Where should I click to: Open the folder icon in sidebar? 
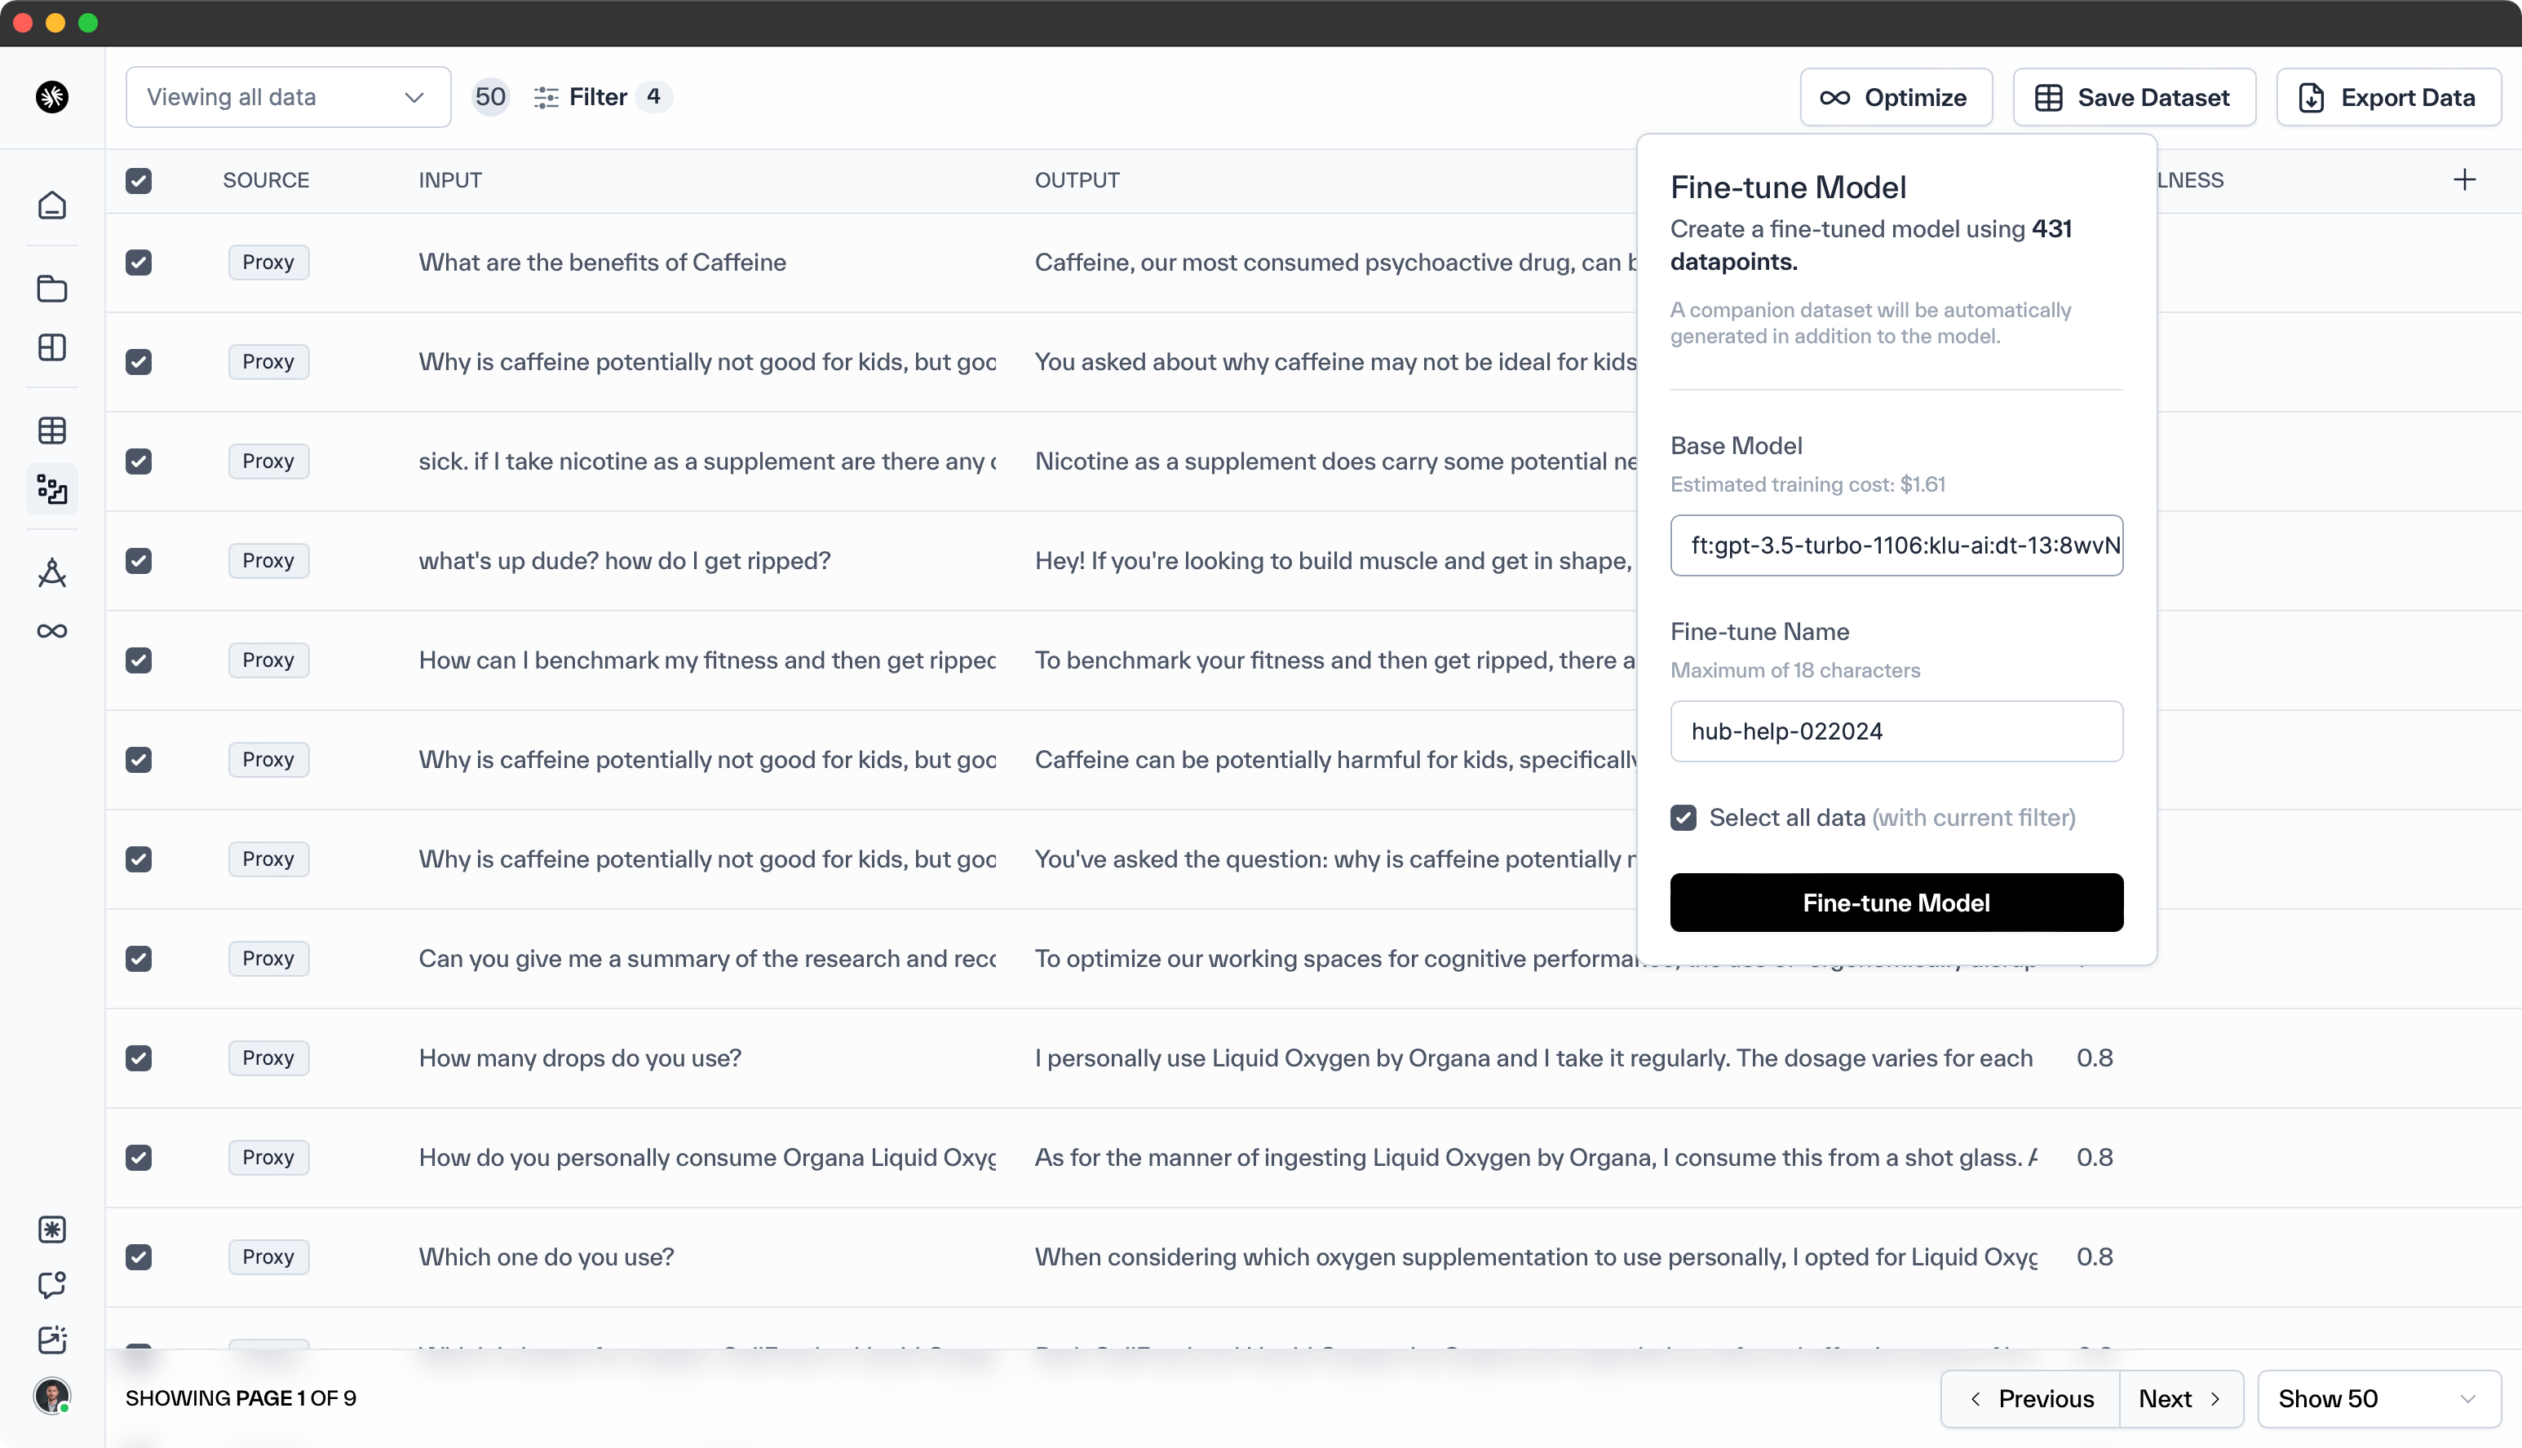click(x=51, y=289)
